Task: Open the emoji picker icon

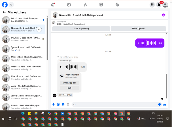Action: click(159, 104)
